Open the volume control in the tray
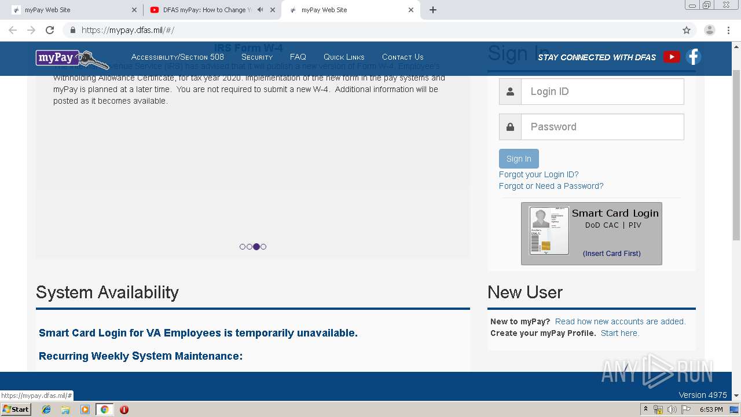This screenshot has width=741, height=417. click(672, 409)
